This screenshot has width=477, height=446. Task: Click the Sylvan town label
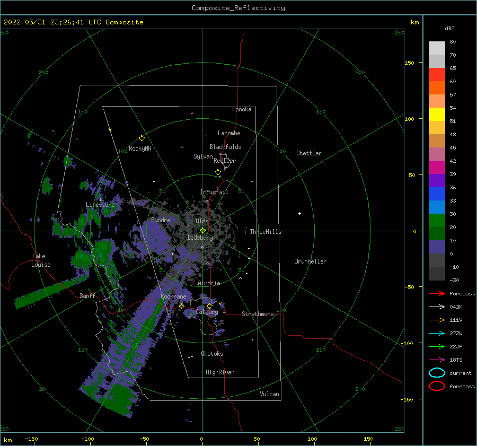click(x=203, y=156)
